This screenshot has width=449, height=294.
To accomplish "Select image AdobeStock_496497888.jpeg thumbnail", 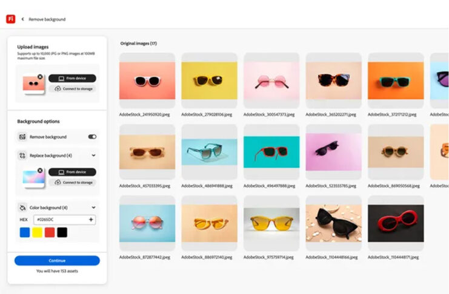I will (x=271, y=152).
